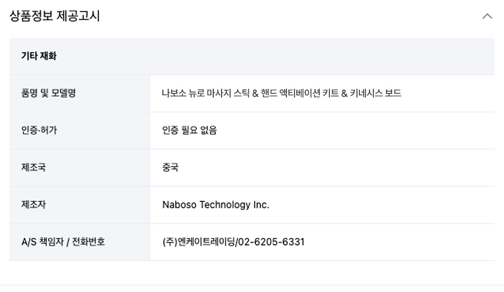Click the A/S 책임자 / 전화번호 label
Screen dimensions: 504x292
(x=63, y=242)
